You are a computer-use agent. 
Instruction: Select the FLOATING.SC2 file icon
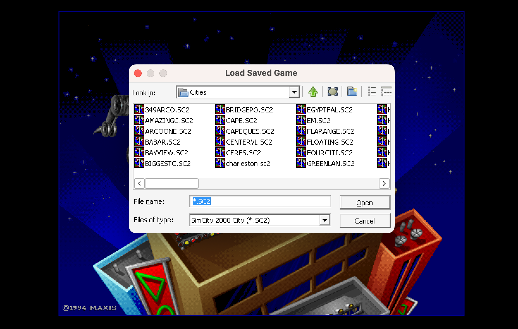pos(301,142)
